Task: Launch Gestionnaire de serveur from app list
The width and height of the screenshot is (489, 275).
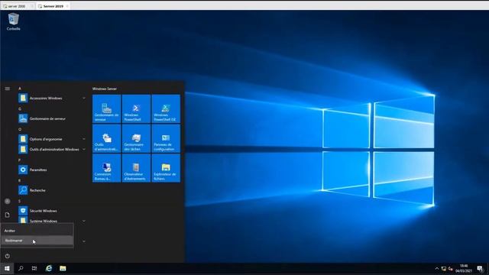Action: 52,118
